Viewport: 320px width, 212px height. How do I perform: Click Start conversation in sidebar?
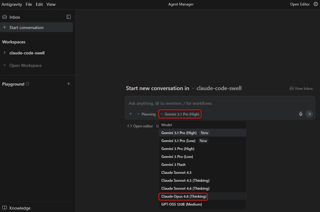pyautogui.click(x=26, y=27)
